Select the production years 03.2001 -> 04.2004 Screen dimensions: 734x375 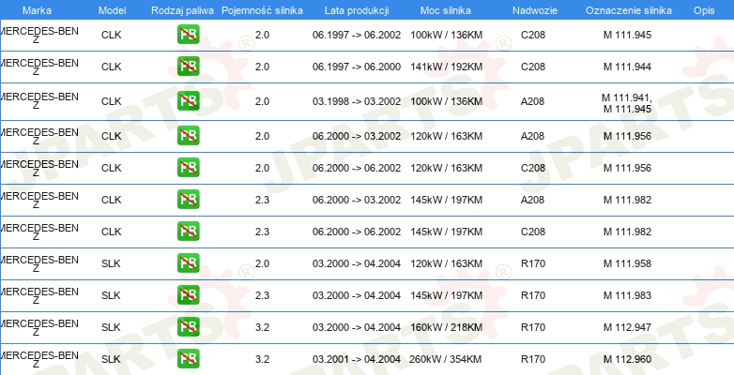357,359
